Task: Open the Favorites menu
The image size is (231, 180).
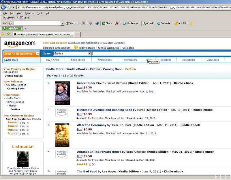Action: 29,14
